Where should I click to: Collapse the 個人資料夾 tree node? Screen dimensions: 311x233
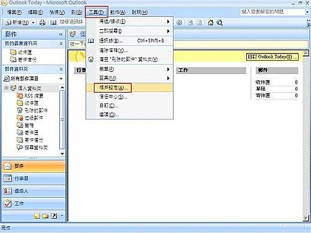tap(6, 88)
